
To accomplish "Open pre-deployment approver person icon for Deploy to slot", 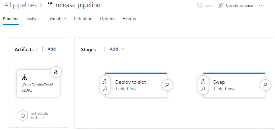I will [105, 89].
